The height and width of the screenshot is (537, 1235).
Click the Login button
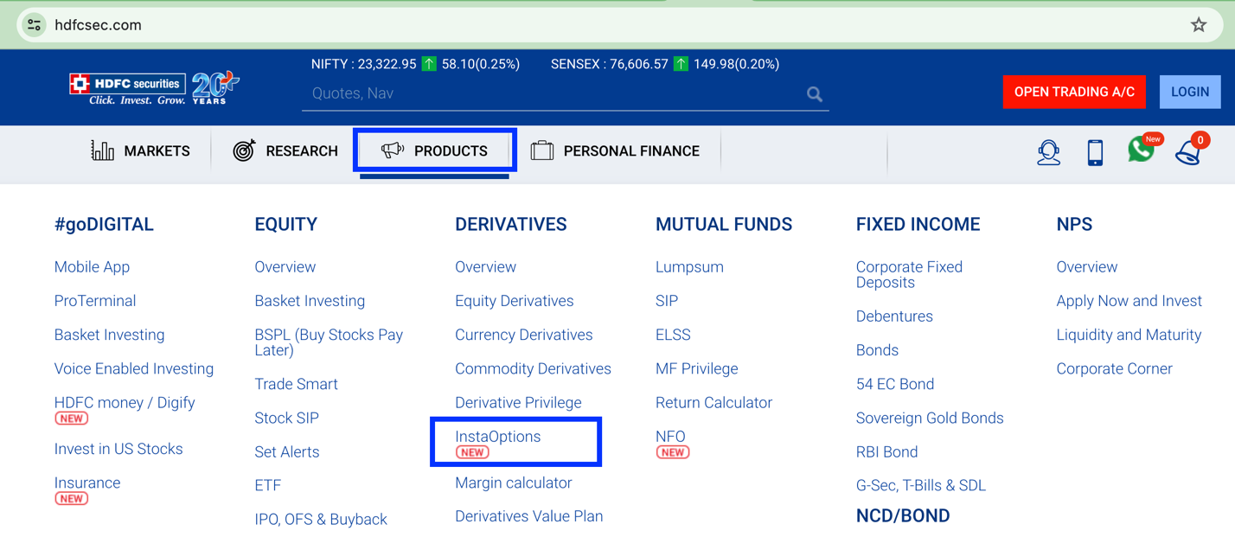click(x=1189, y=92)
